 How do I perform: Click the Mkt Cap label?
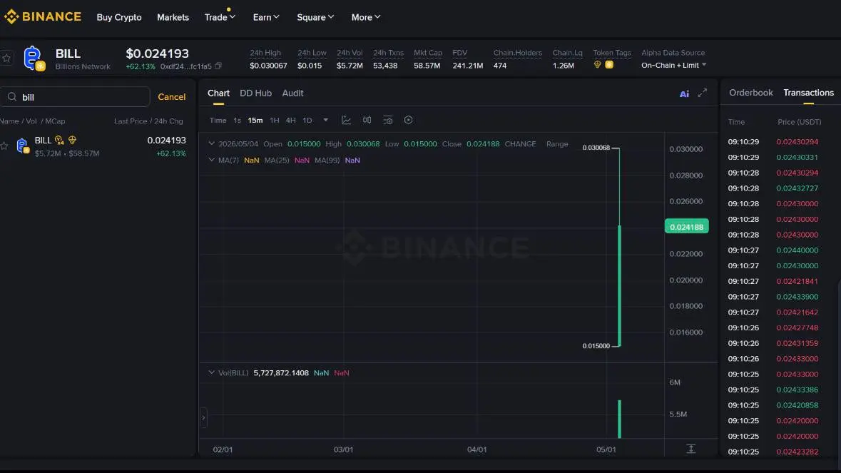428,53
